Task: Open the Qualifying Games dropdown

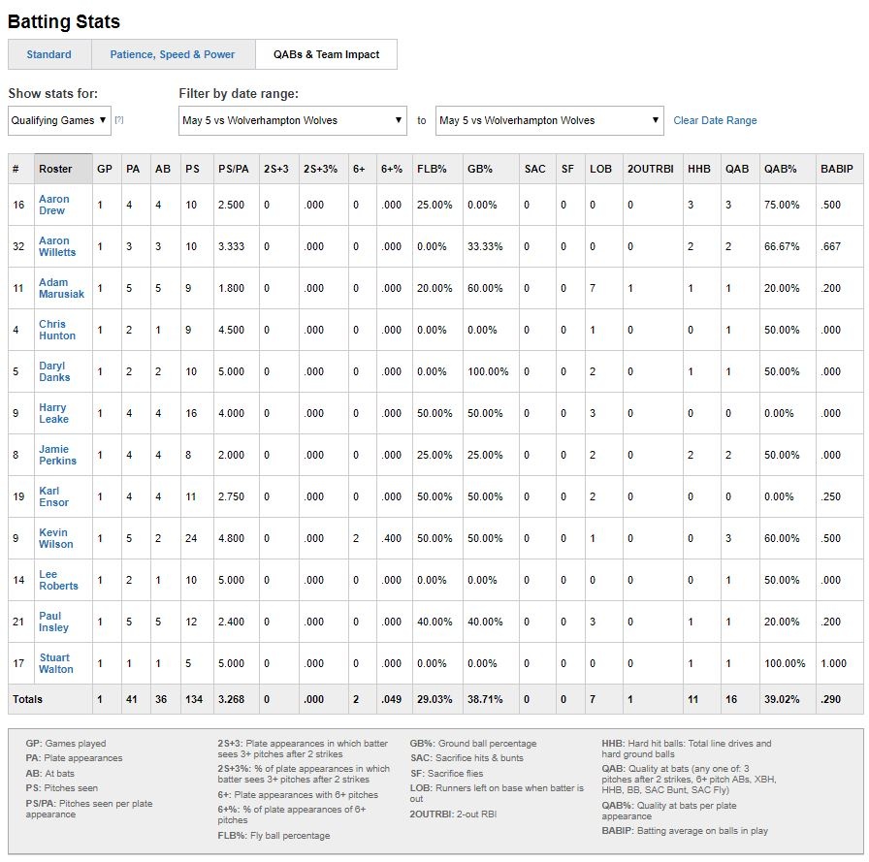Action: (x=59, y=120)
